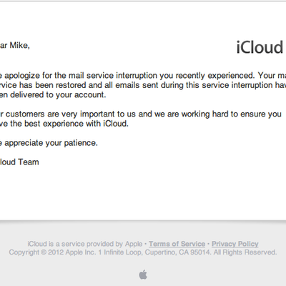Select the greeting addressed to Mike
286x286 pixels.
tap(15, 45)
